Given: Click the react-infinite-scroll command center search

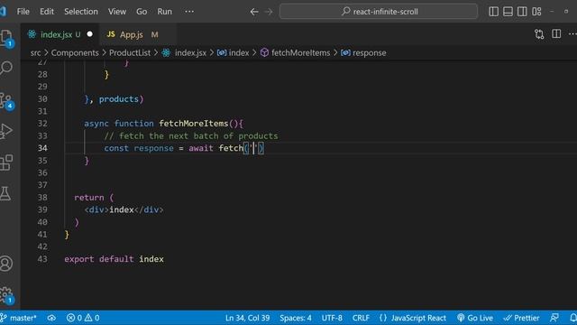Looking at the screenshot, I should point(379,12).
